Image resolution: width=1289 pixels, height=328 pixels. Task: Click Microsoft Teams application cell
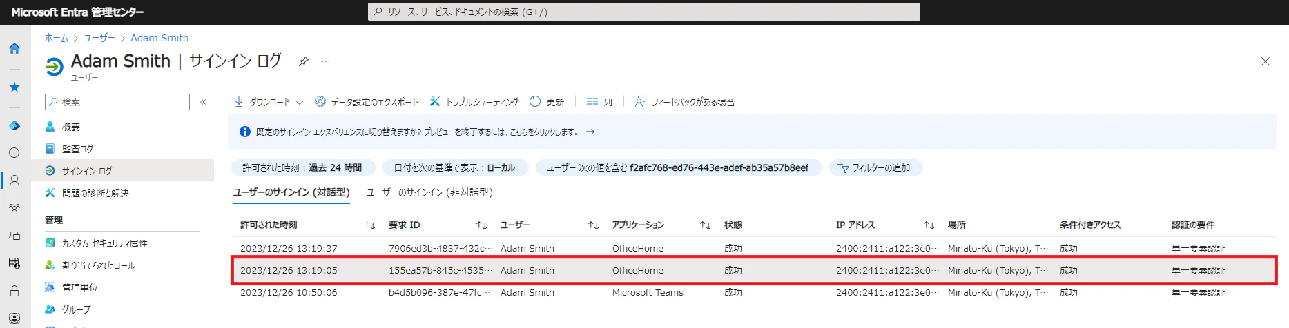(648, 292)
